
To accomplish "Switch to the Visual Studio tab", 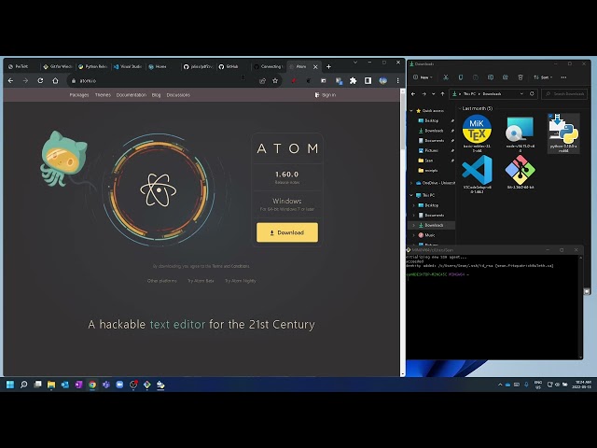I will tap(128, 66).
